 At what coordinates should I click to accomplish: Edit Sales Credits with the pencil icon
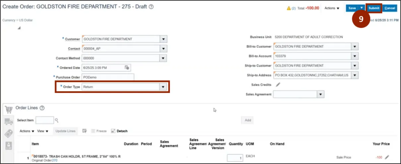pyautogui.click(x=278, y=85)
